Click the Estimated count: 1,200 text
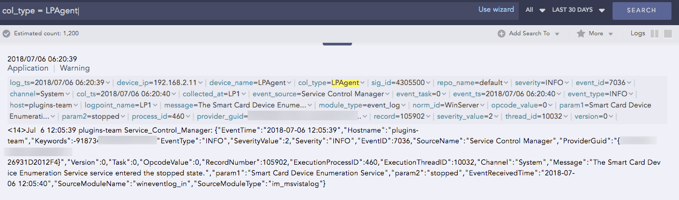679x200 pixels. pos(47,34)
